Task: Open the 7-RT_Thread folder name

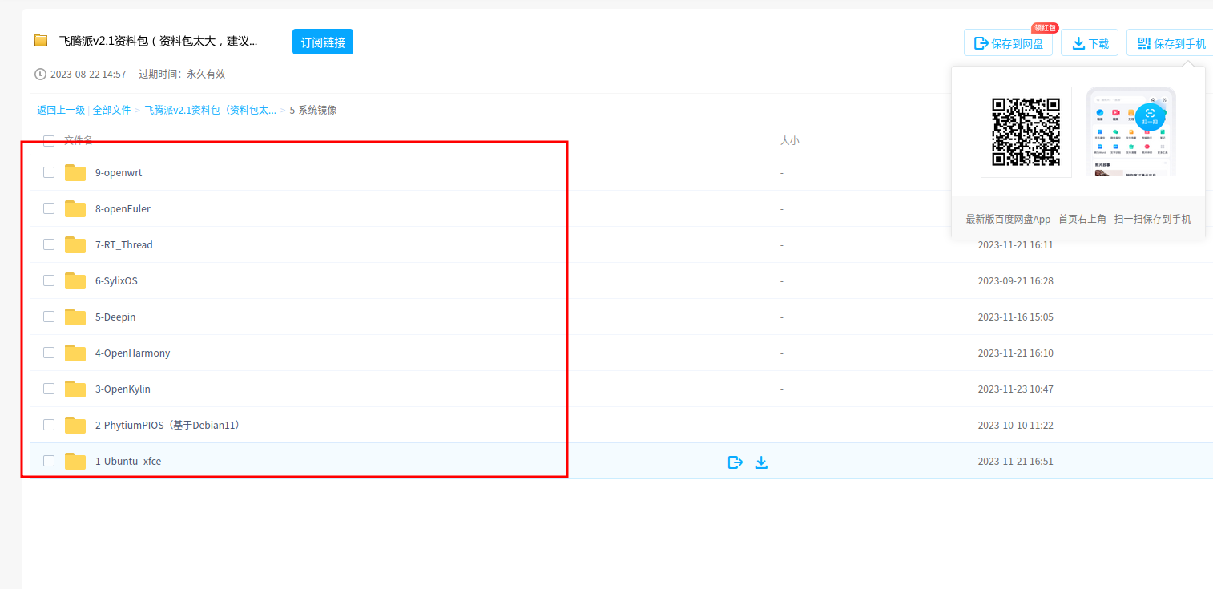Action: 123,244
